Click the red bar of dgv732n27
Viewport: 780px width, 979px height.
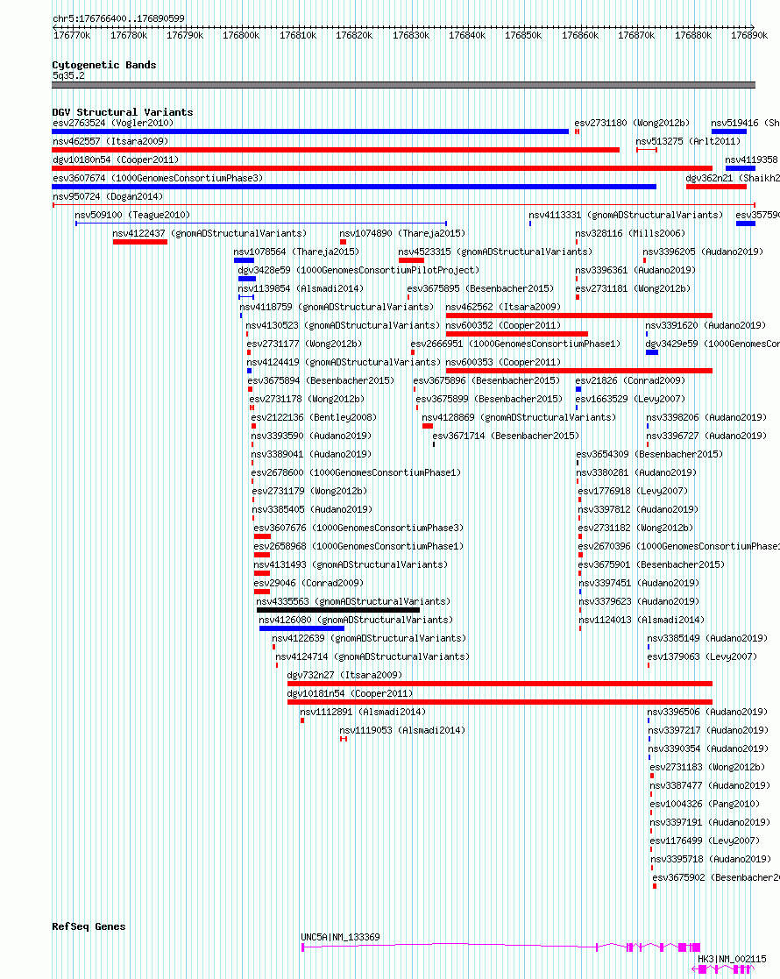click(500, 684)
